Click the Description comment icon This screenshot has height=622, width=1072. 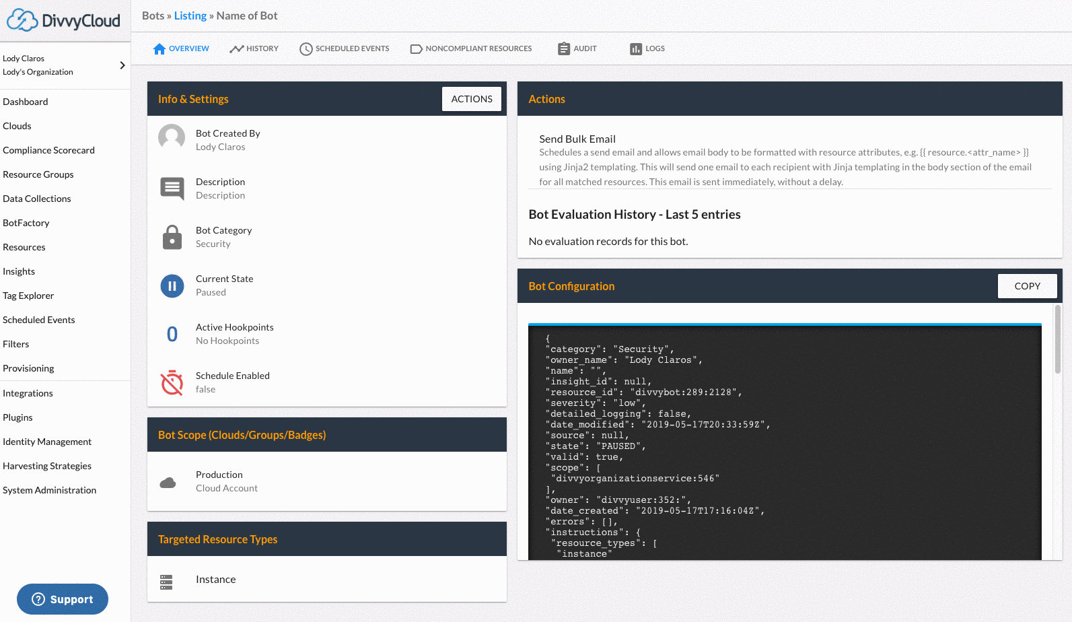[172, 188]
